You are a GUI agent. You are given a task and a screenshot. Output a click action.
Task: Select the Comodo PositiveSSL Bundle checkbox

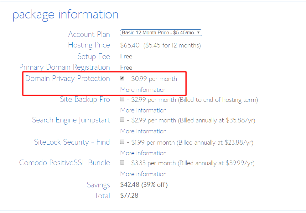coord(122,163)
